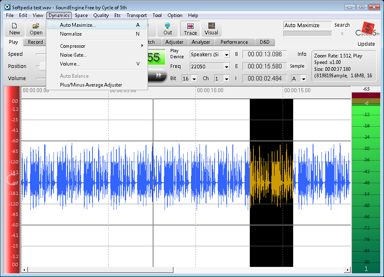Choose Noise Gate... from the menu

(x=97, y=55)
